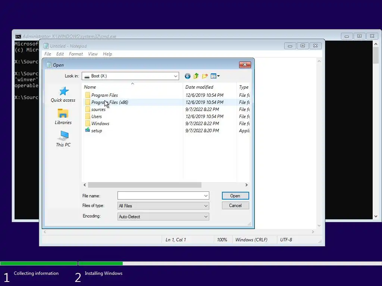Open Notepad's File menu
Screen dimensions: 382x286
[x=48, y=54]
